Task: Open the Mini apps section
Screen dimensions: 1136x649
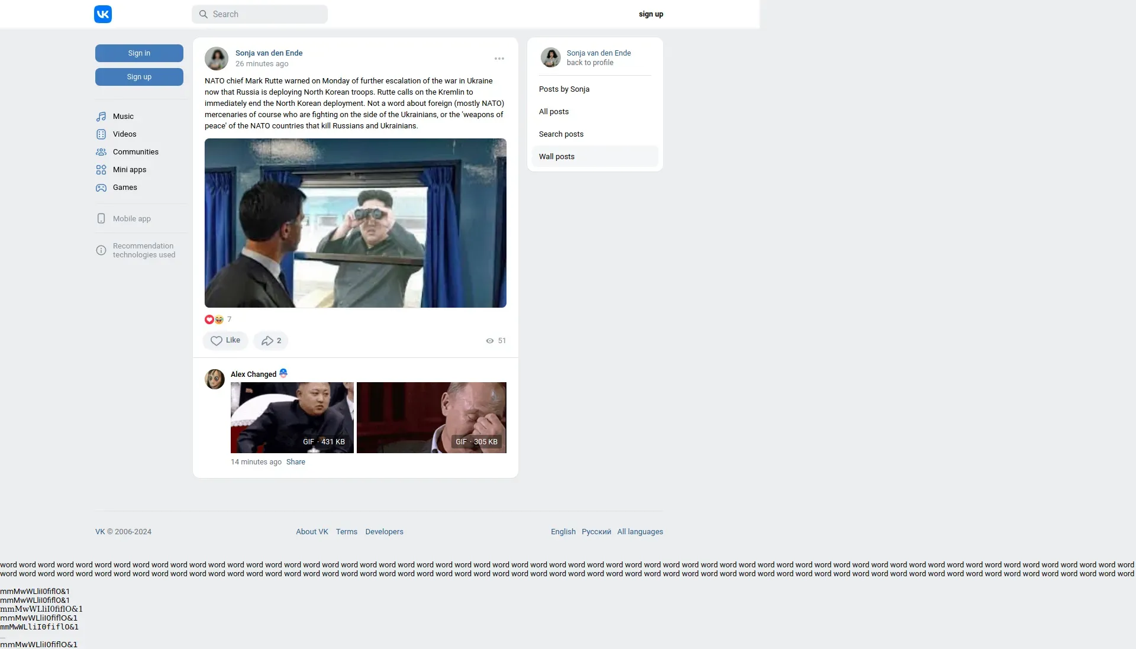Action: (x=129, y=170)
